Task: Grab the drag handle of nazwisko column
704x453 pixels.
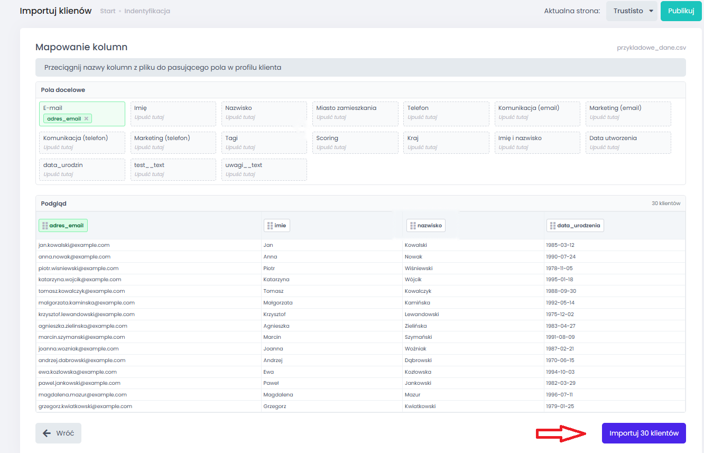Action: click(413, 226)
